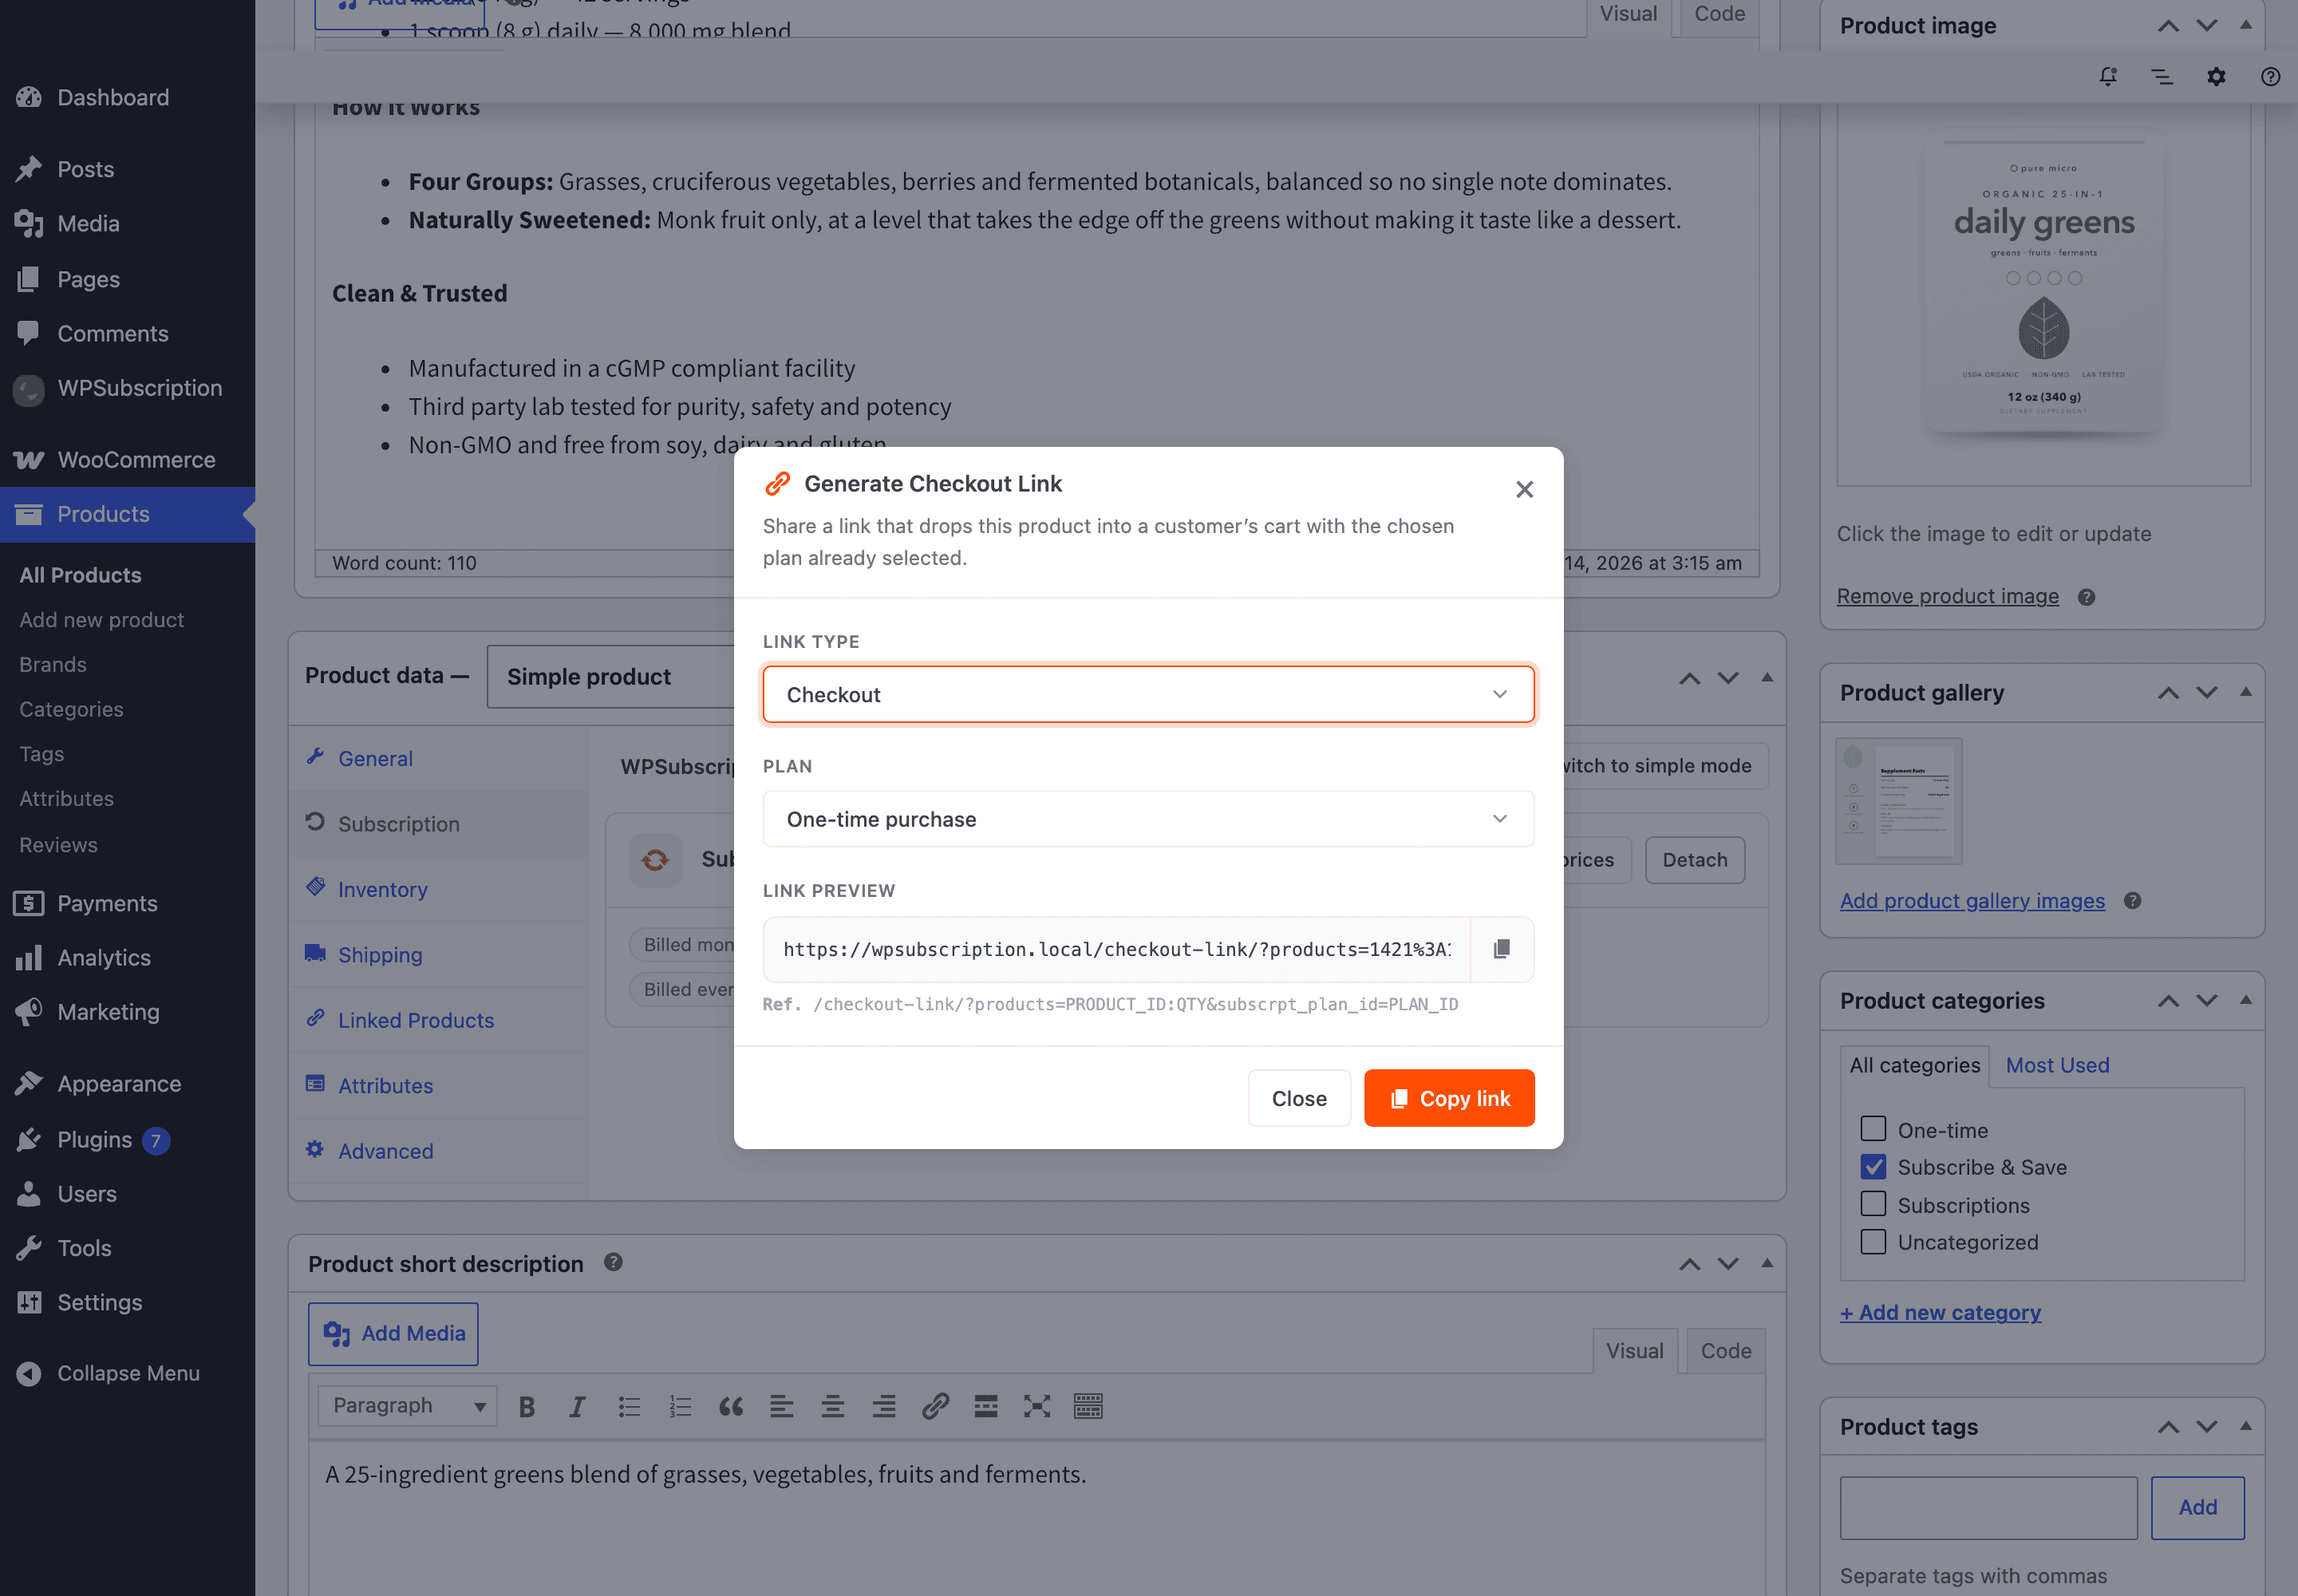
Task: Select the General product data tab
Action: (374, 758)
